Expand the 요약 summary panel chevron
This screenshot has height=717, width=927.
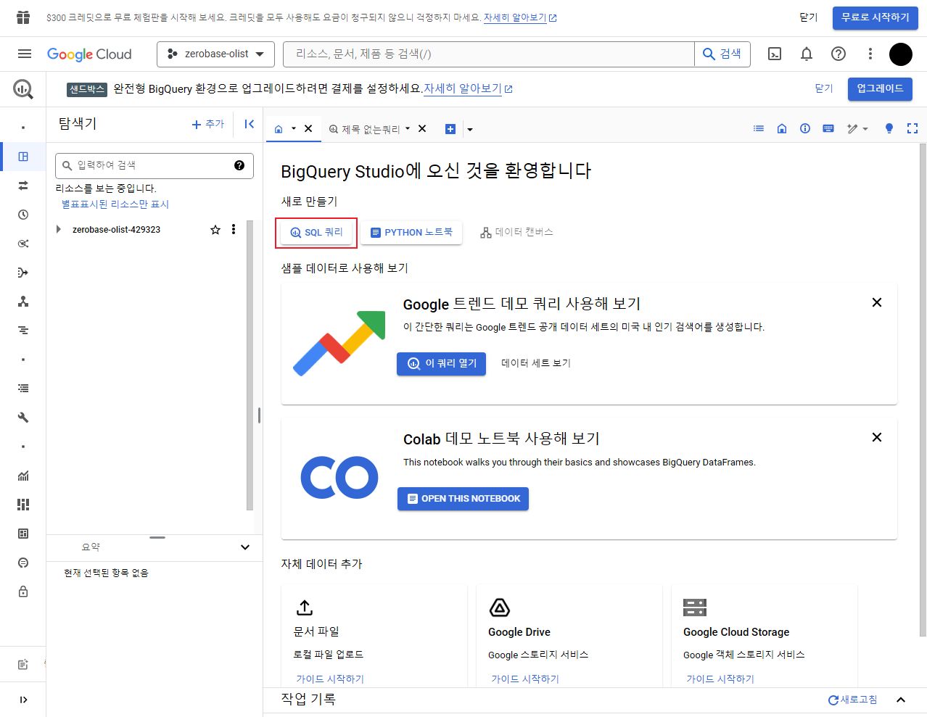click(x=245, y=547)
